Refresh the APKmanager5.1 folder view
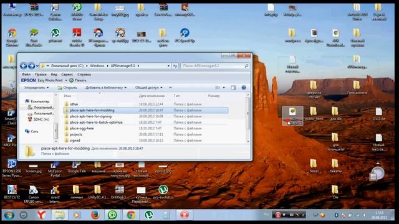 [175, 66]
